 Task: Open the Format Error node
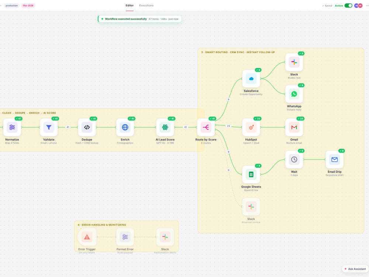(x=125, y=237)
